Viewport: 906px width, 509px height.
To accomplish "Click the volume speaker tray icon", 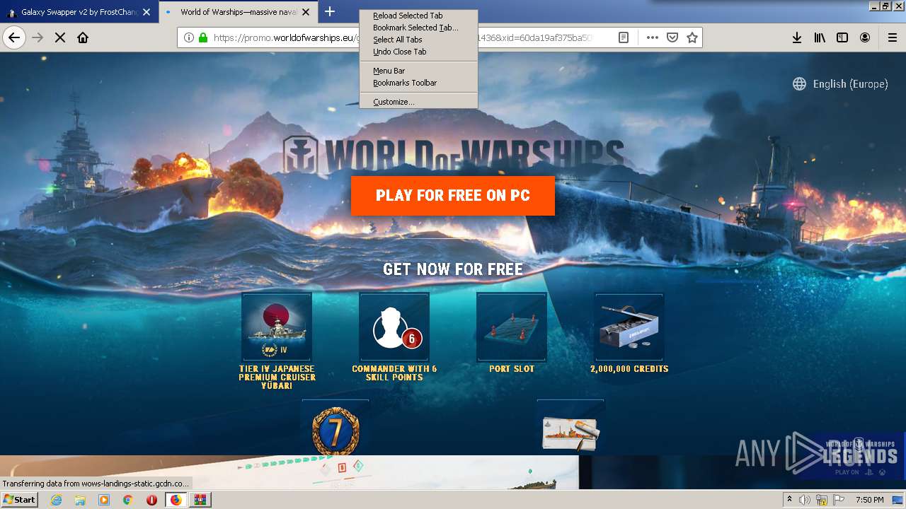I will coord(805,500).
